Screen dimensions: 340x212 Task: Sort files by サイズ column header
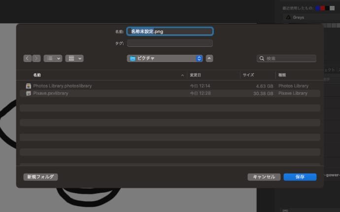[x=248, y=75]
